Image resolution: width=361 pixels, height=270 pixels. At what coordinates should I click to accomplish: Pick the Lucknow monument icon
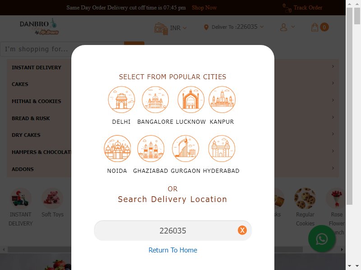point(191,99)
